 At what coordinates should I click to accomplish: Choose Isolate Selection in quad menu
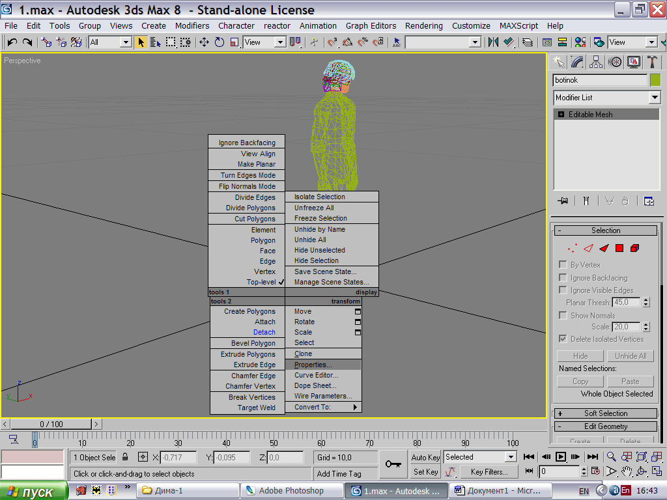click(332, 197)
